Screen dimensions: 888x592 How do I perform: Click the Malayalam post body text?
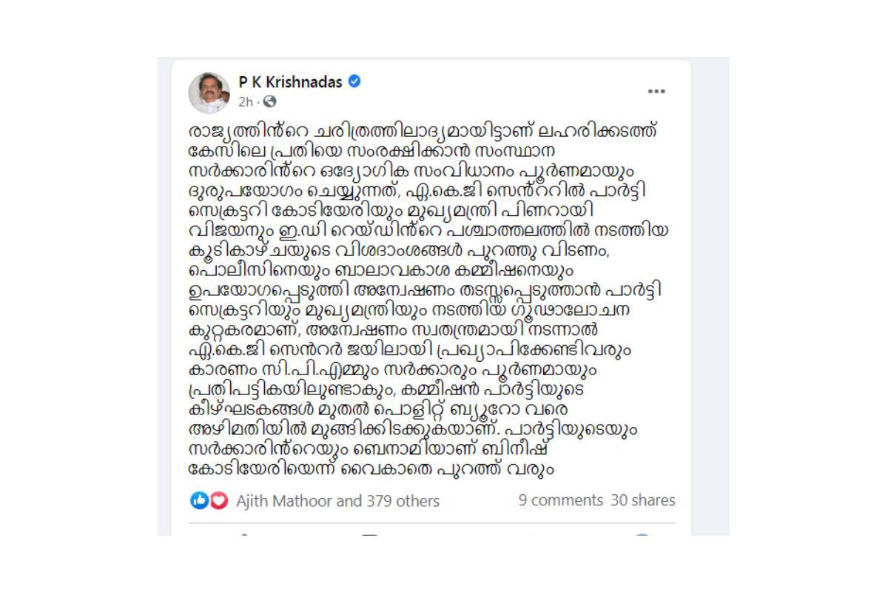(x=422, y=296)
